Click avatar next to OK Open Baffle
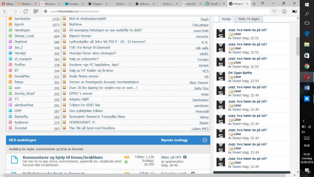 [221, 76]
